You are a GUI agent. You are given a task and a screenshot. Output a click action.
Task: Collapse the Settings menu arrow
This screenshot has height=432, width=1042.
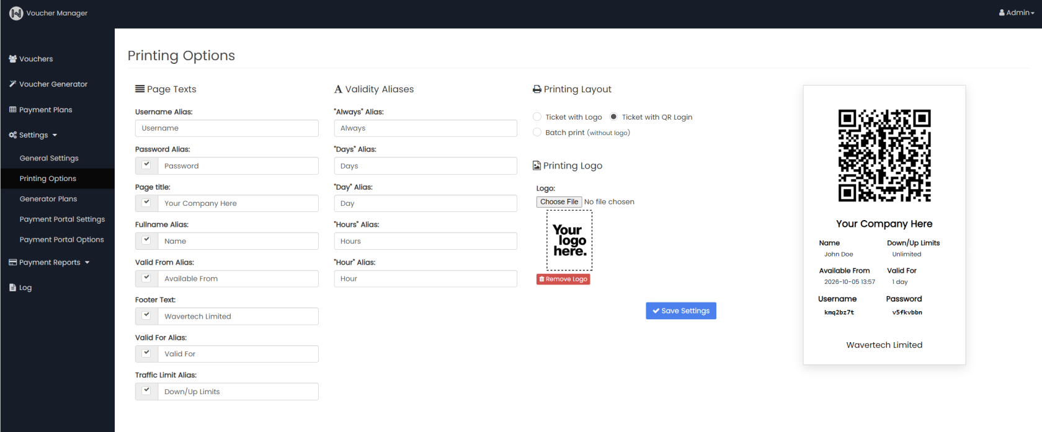coord(55,135)
